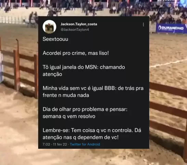Image resolution: width=187 pixels, height=165 pixels.
Task: Click the 'Dia de olhar pro problema' line
Action: point(85,113)
